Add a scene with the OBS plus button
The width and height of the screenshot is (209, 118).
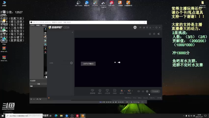pos(31,99)
